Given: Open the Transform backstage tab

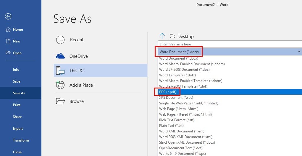Looking at the screenshot, I should point(21,140).
